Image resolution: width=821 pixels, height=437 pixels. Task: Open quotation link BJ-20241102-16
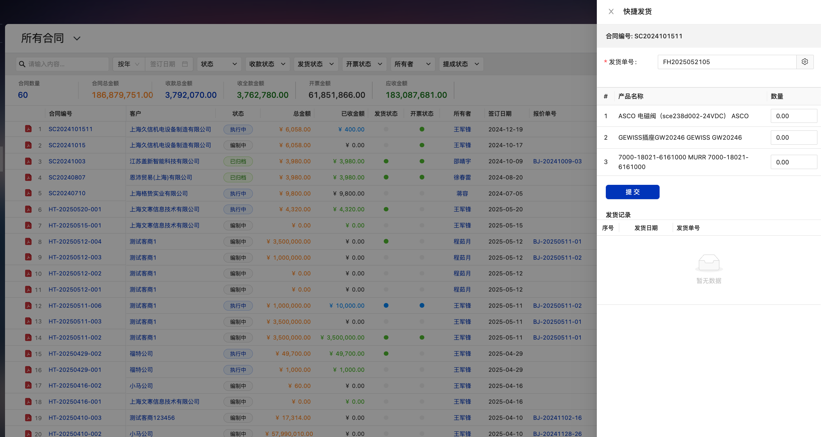pos(557,418)
